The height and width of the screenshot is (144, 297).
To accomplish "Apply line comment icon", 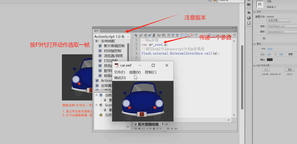I will coord(186,35).
